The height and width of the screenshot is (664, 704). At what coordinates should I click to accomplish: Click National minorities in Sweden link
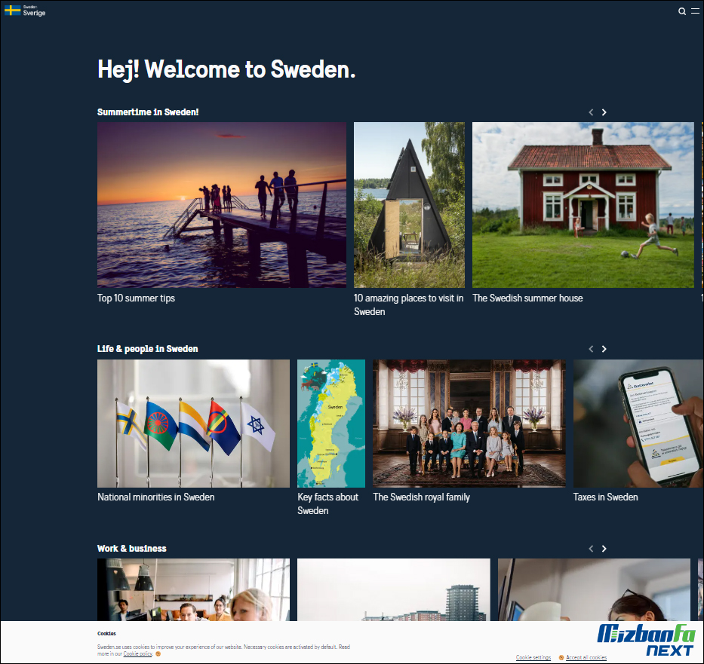point(155,497)
